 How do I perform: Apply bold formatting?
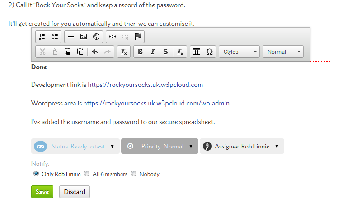(x=141, y=52)
